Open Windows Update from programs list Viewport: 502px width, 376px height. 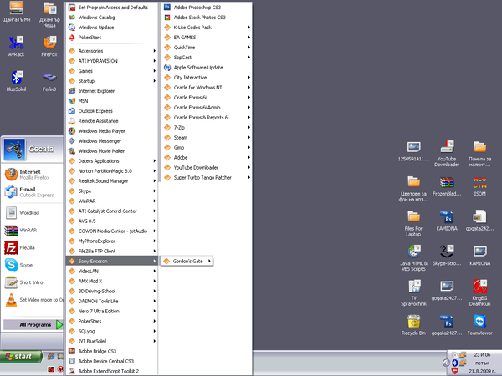112,28
